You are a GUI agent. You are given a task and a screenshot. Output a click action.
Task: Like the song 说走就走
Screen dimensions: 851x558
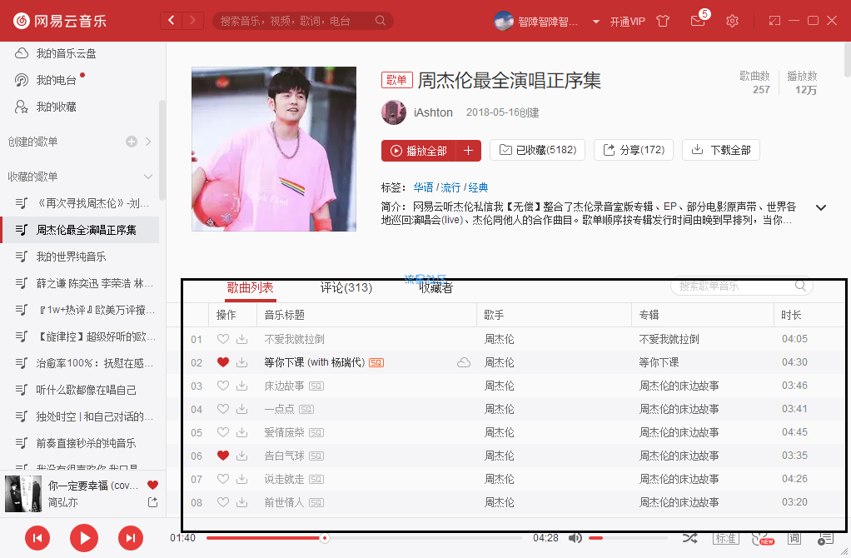(x=223, y=479)
